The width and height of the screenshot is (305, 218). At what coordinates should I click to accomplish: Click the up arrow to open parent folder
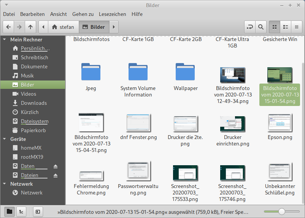30,27
